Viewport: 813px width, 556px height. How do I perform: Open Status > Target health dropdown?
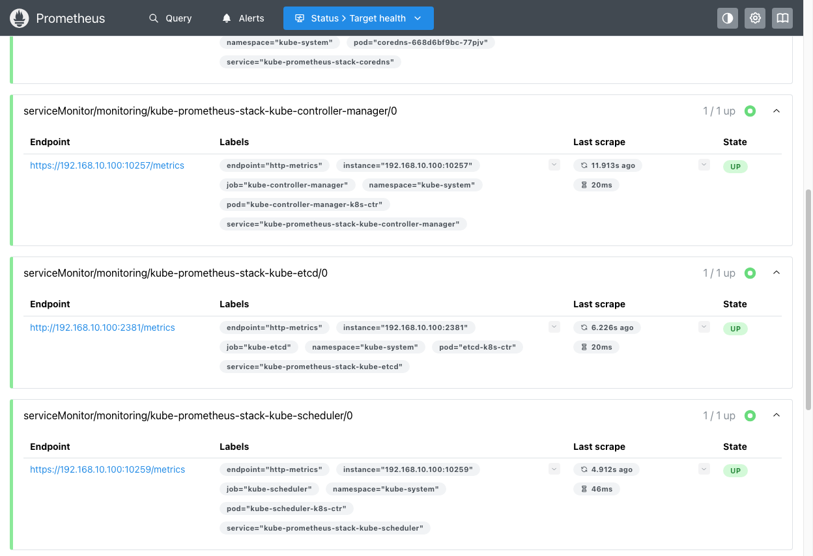[x=358, y=18]
